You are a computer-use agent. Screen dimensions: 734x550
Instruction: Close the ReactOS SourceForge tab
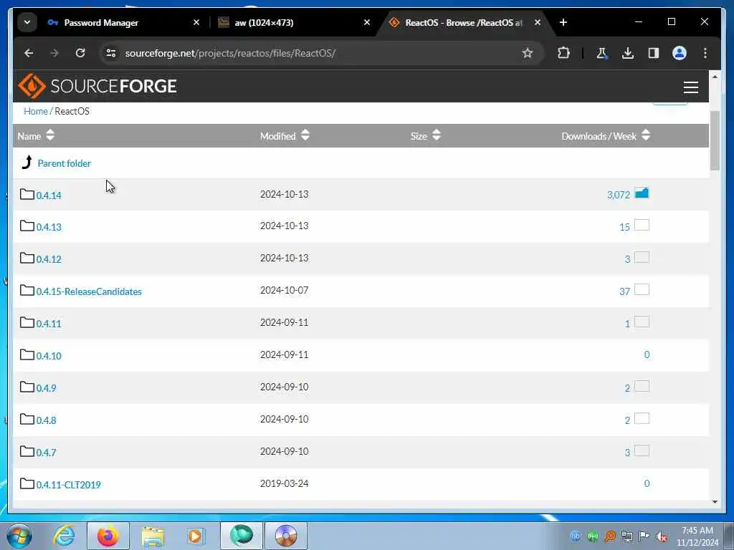[x=538, y=22]
